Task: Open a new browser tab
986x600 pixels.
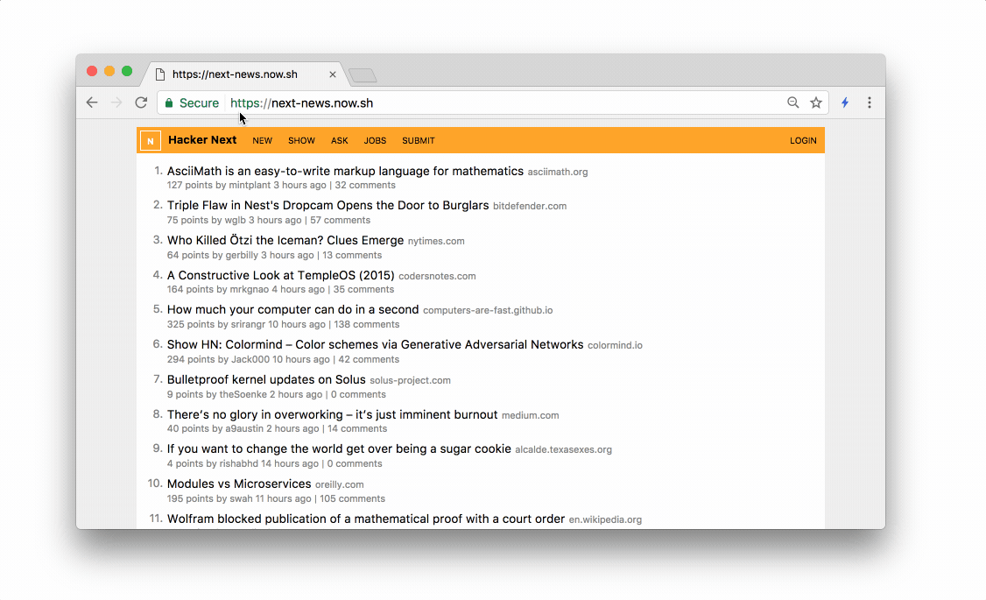Action: (x=363, y=75)
